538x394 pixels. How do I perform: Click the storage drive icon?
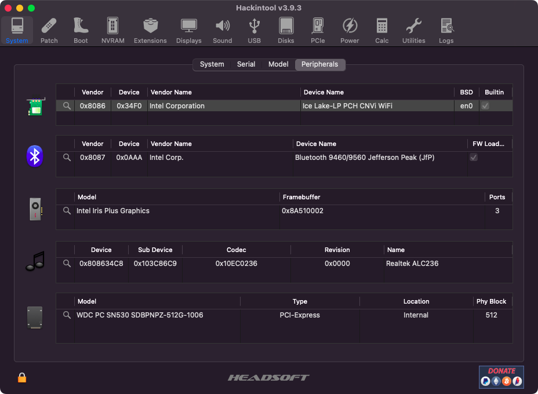[35, 318]
